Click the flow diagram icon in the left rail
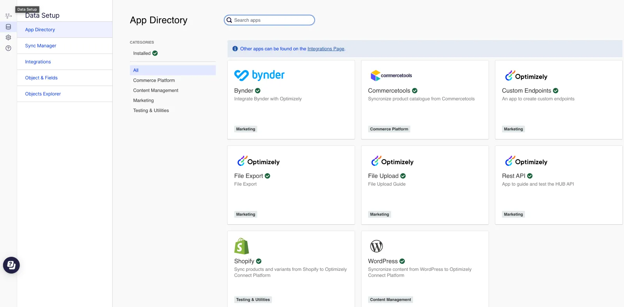 (x=8, y=16)
